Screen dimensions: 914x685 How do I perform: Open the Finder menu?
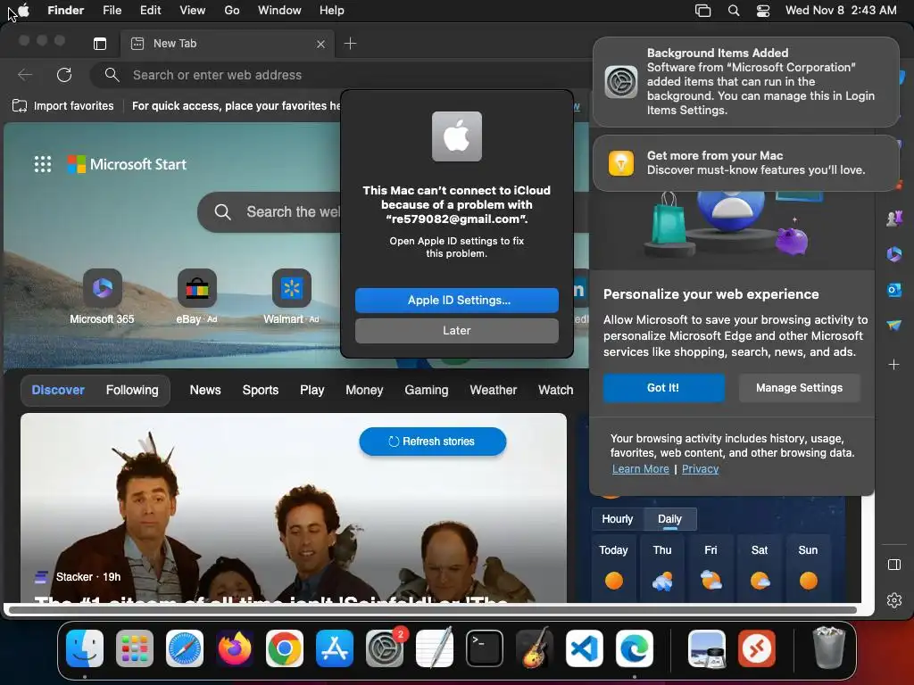[x=66, y=11]
